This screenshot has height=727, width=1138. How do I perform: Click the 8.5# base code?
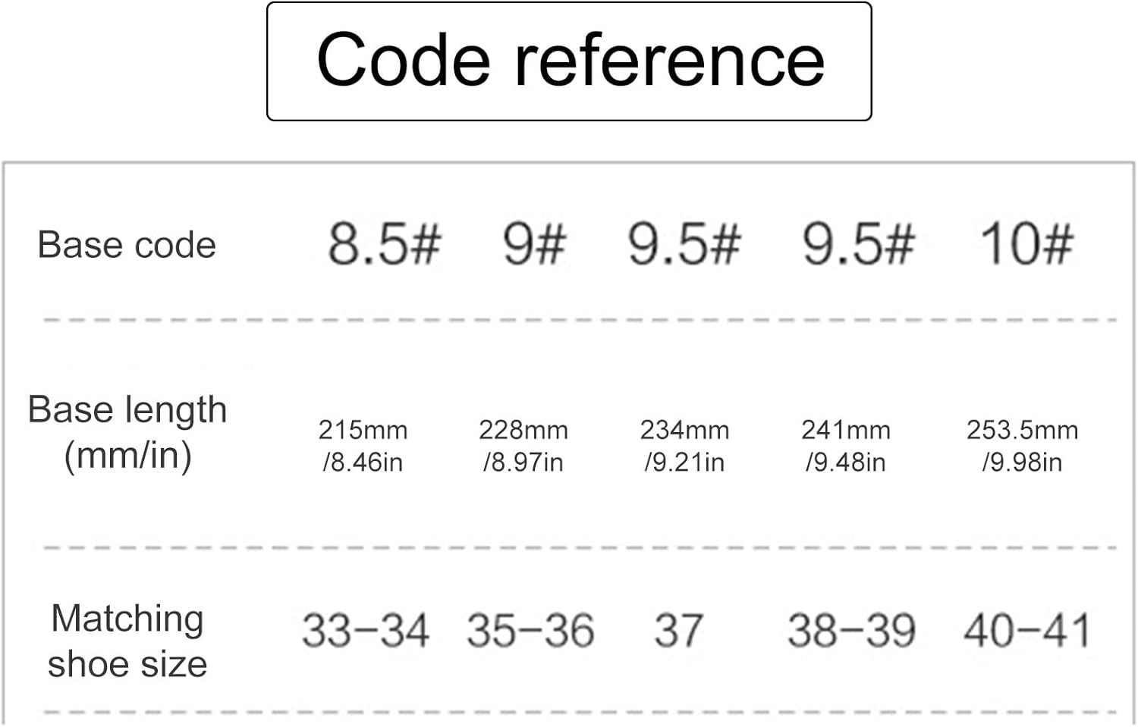[x=384, y=244]
